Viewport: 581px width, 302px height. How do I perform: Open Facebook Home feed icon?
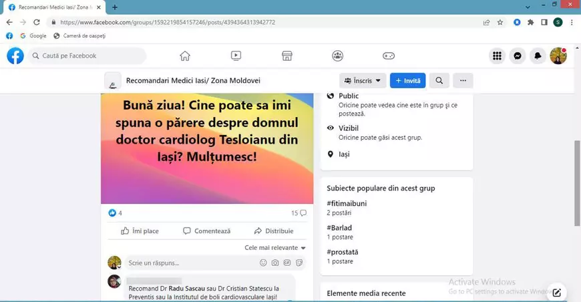tap(184, 56)
